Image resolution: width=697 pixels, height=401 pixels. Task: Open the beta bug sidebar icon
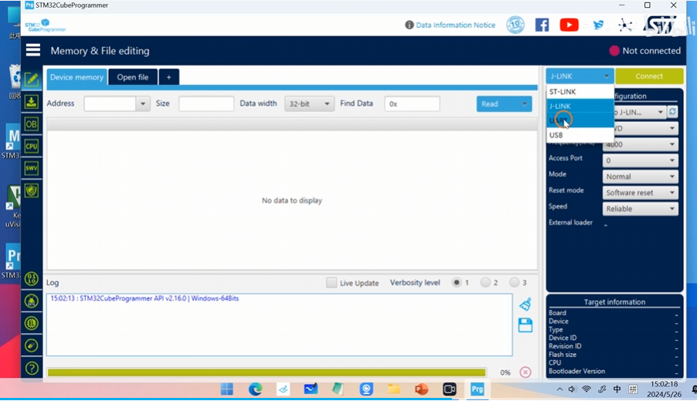point(32,301)
